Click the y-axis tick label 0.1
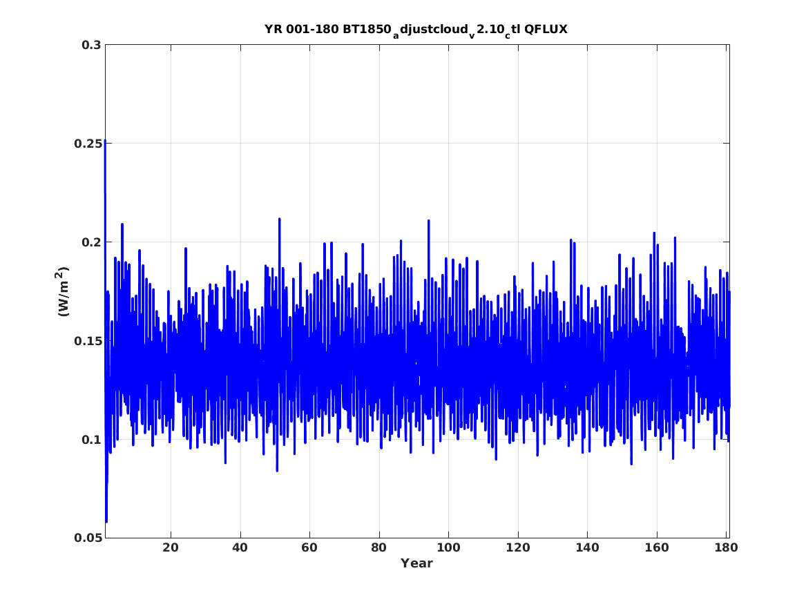 [91, 440]
